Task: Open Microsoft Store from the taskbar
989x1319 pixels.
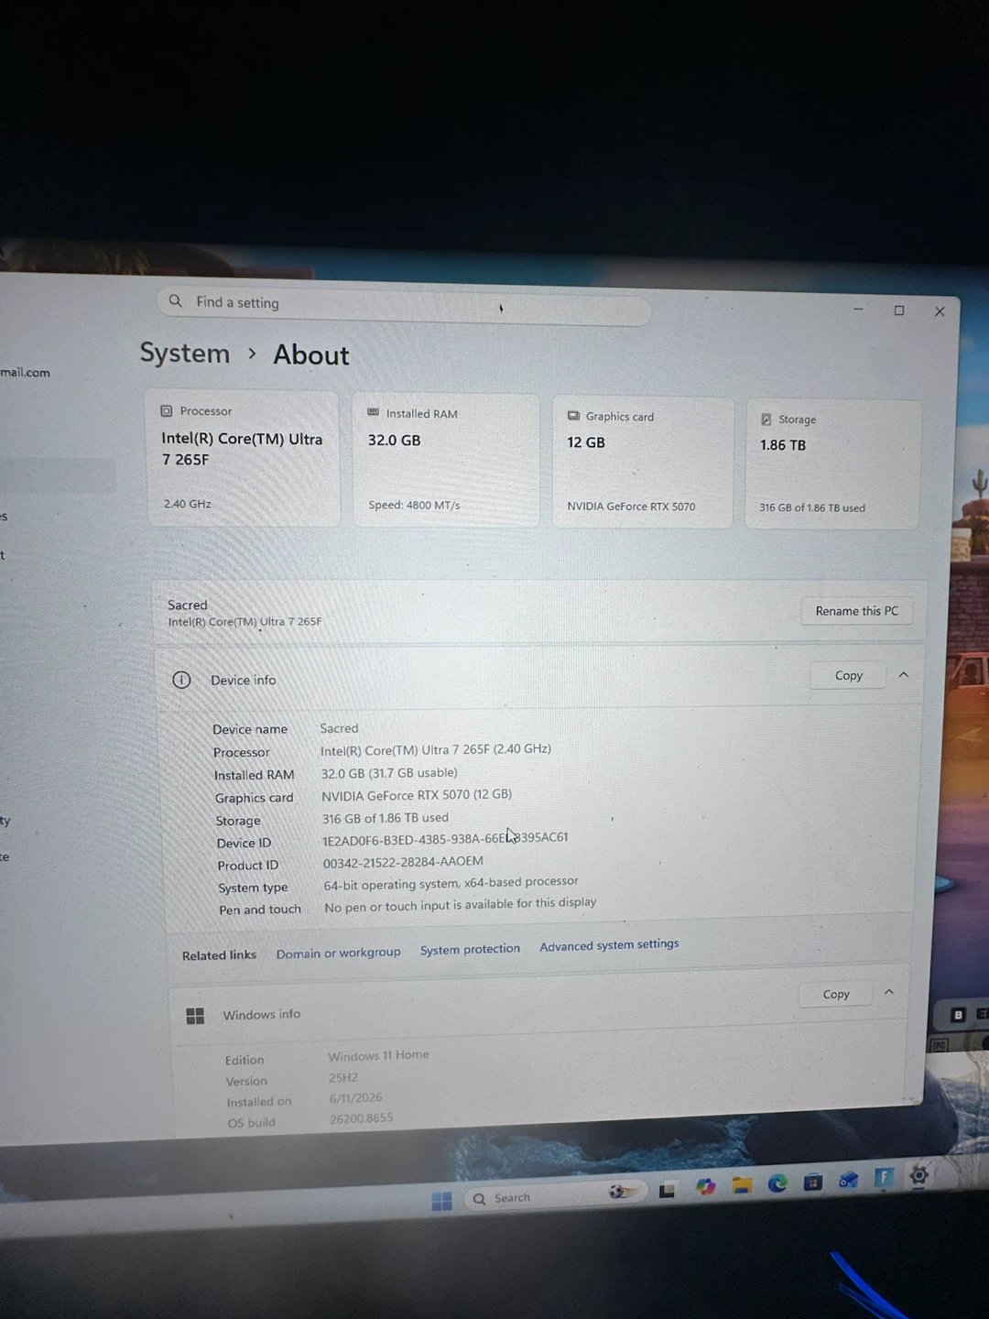Action: (813, 1182)
